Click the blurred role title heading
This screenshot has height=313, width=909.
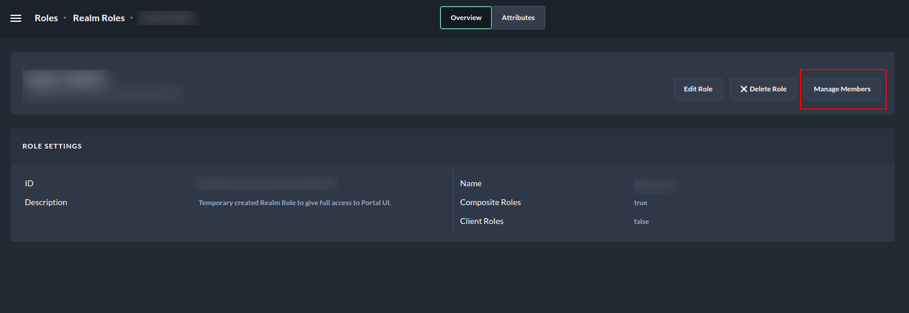click(x=68, y=81)
